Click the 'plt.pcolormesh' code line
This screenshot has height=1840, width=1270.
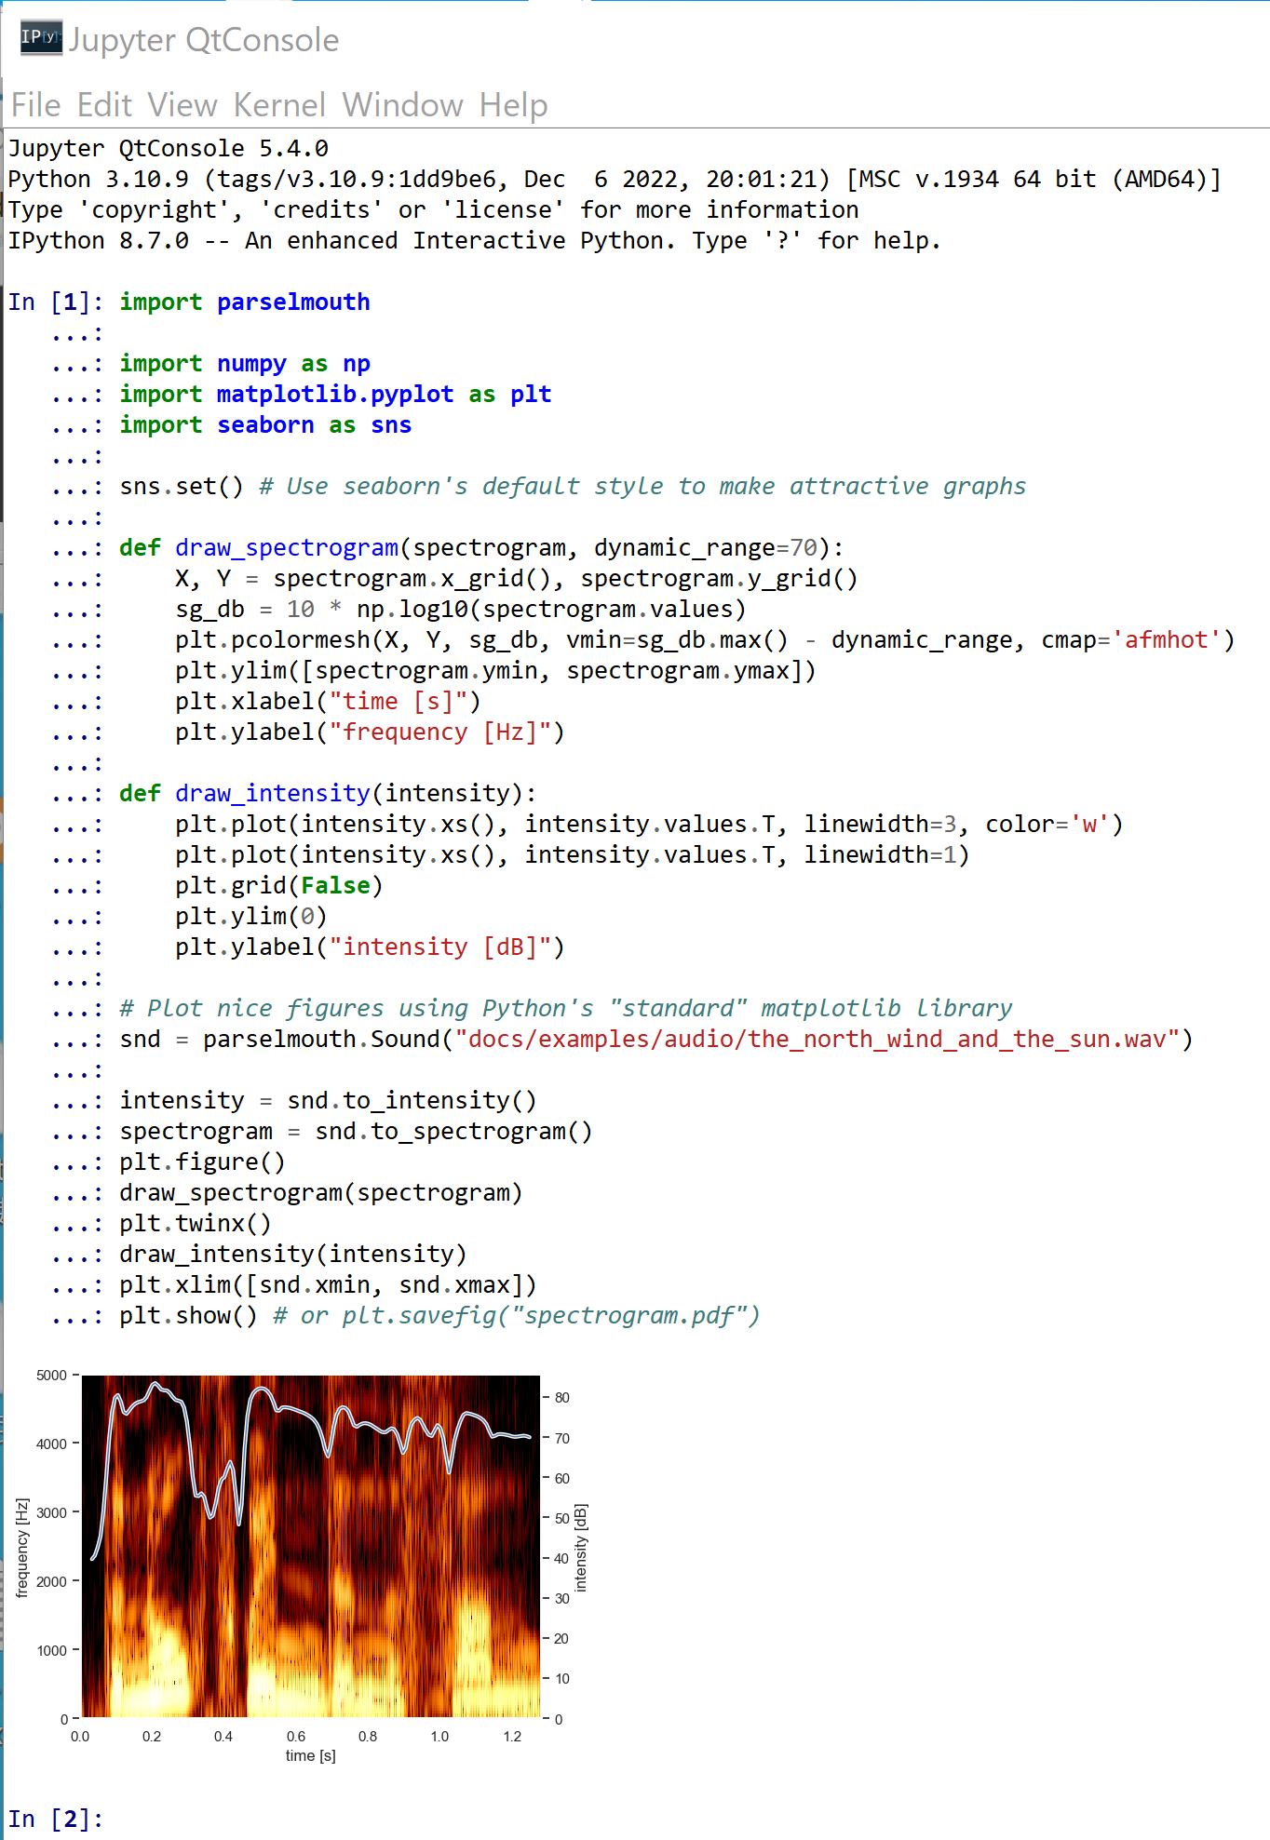click(x=705, y=640)
